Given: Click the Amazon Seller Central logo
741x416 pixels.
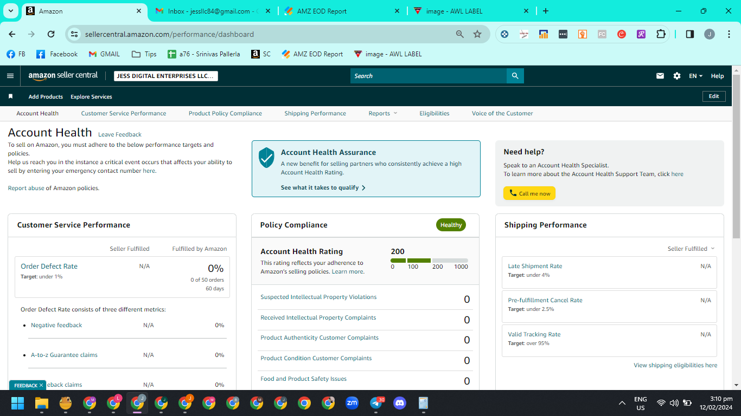Looking at the screenshot, I should (63, 76).
